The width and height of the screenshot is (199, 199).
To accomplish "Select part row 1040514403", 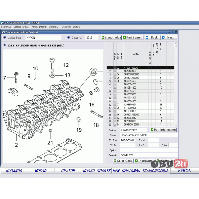I will [140, 88].
